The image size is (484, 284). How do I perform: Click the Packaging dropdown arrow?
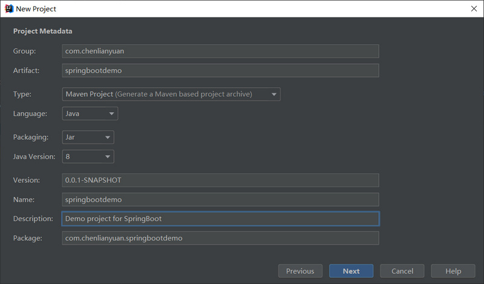coord(108,138)
